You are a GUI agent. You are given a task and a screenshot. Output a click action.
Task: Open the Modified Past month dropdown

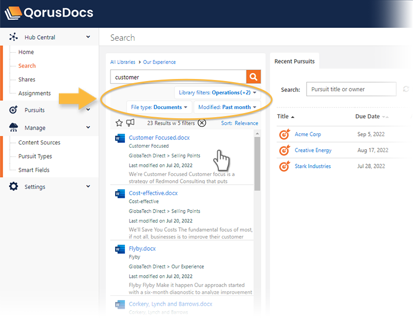[x=227, y=107]
